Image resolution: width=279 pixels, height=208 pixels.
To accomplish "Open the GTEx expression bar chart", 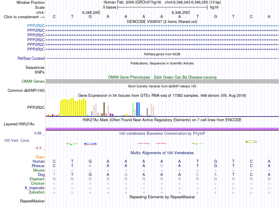I will click(x=101, y=107).
